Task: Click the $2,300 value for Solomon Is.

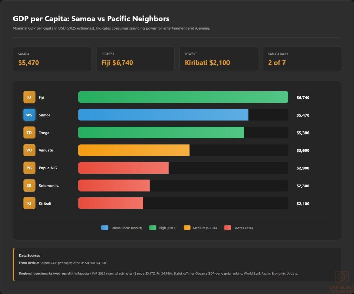Action: click(303, 186)
